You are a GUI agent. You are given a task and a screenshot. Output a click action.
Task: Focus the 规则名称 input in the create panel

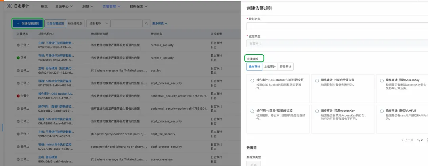click(337, 26)
